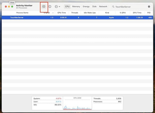Image resolution: width=155 pixels, height=113 pixels.
Task: Sort by PID column header
Action: click(x=149, y=13)
